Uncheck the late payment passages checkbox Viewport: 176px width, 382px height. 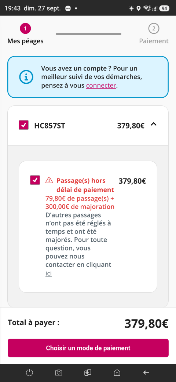[35, 180]
